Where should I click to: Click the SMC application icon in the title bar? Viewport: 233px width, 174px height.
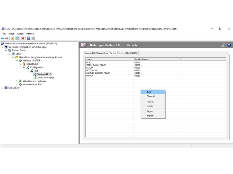3,29
